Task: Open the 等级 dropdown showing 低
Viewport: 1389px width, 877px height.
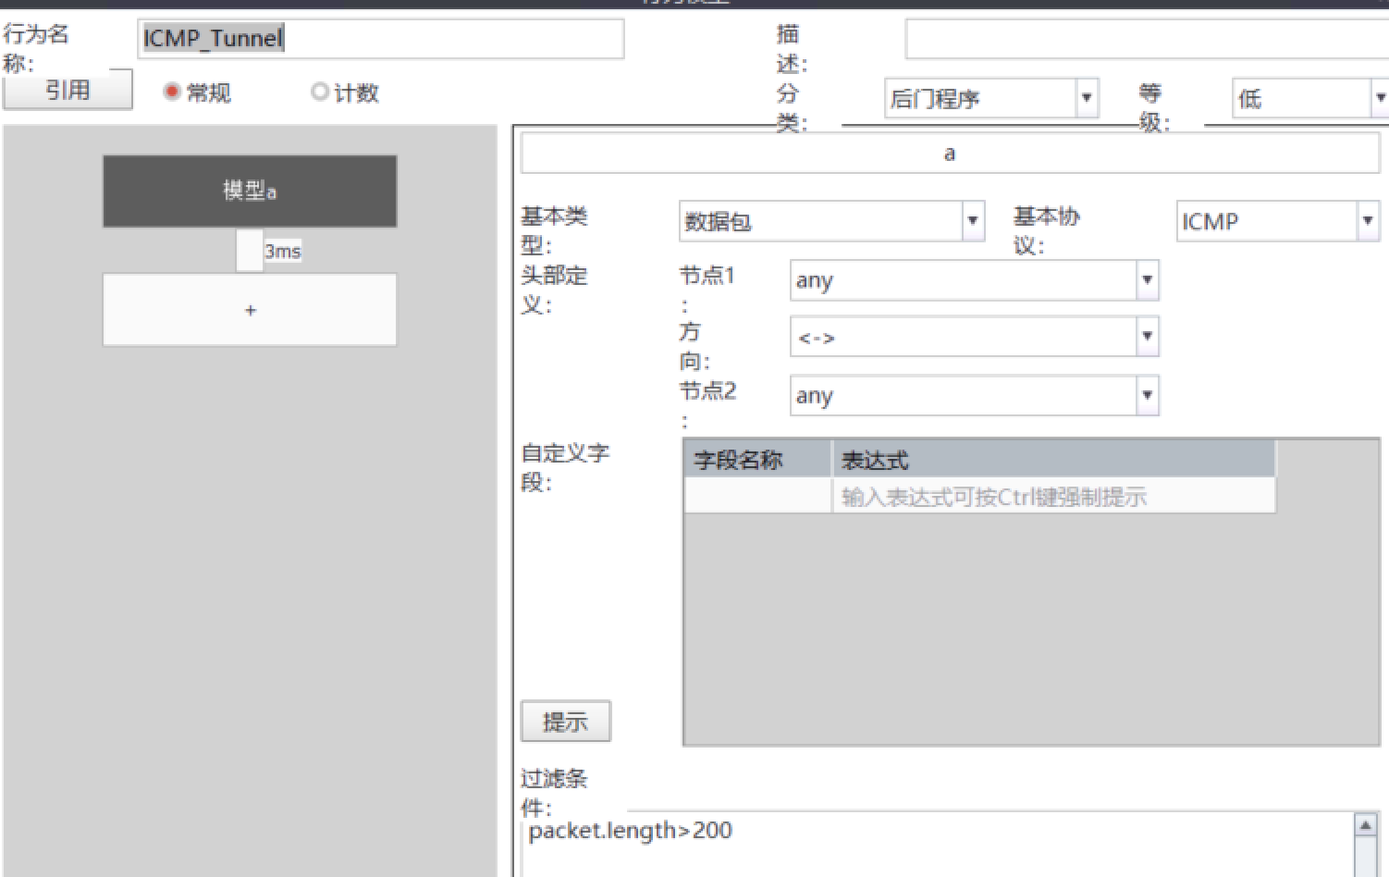Action: pyautogui.click(x=1379, y=98)
